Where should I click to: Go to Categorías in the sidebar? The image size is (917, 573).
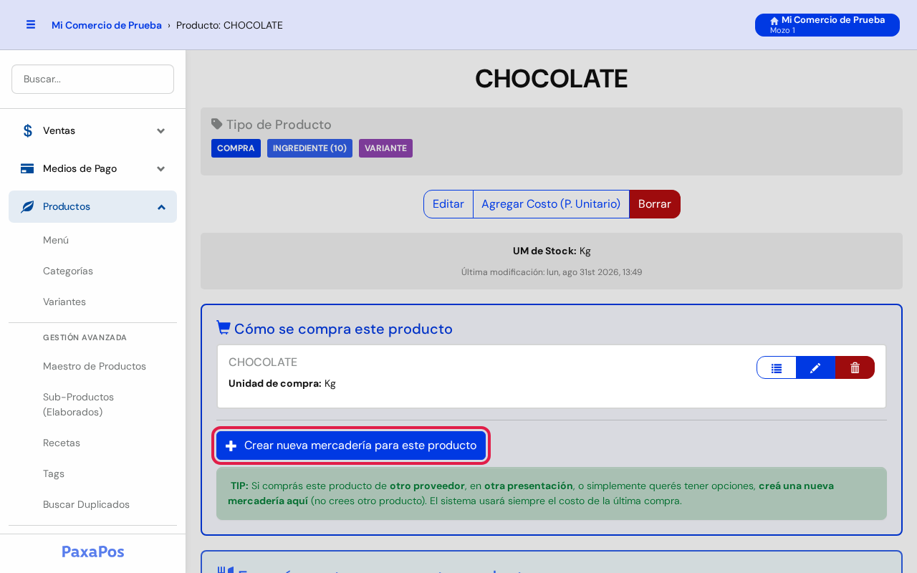68,271
